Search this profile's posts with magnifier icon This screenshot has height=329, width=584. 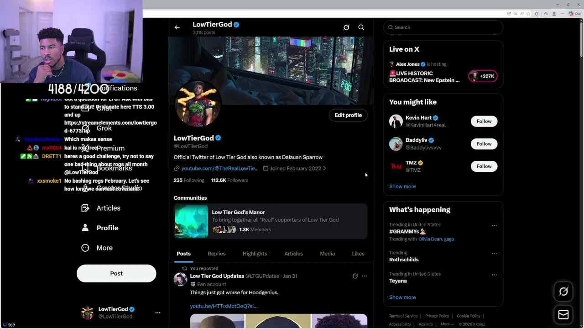click(361, 27)
